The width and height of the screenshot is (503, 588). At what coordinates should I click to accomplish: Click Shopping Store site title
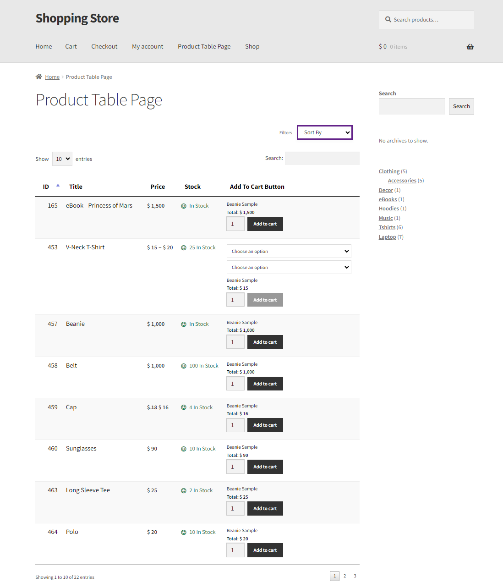[x=77, y=18]
